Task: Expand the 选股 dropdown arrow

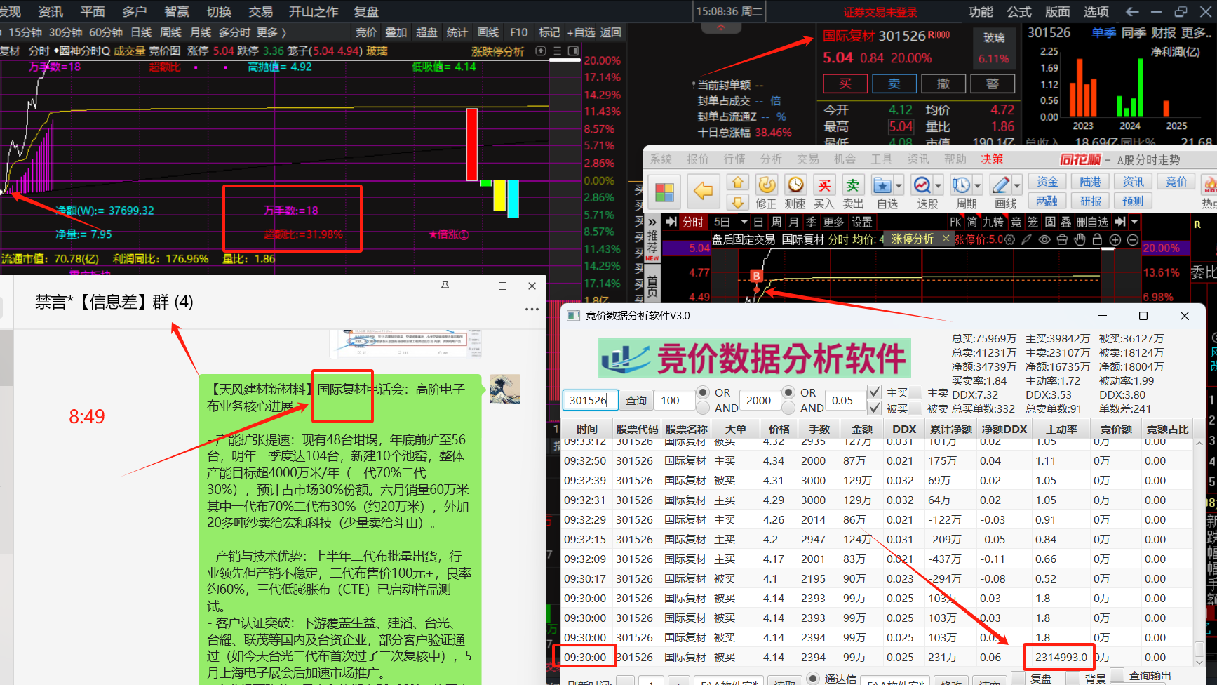Action: point(939,186)
